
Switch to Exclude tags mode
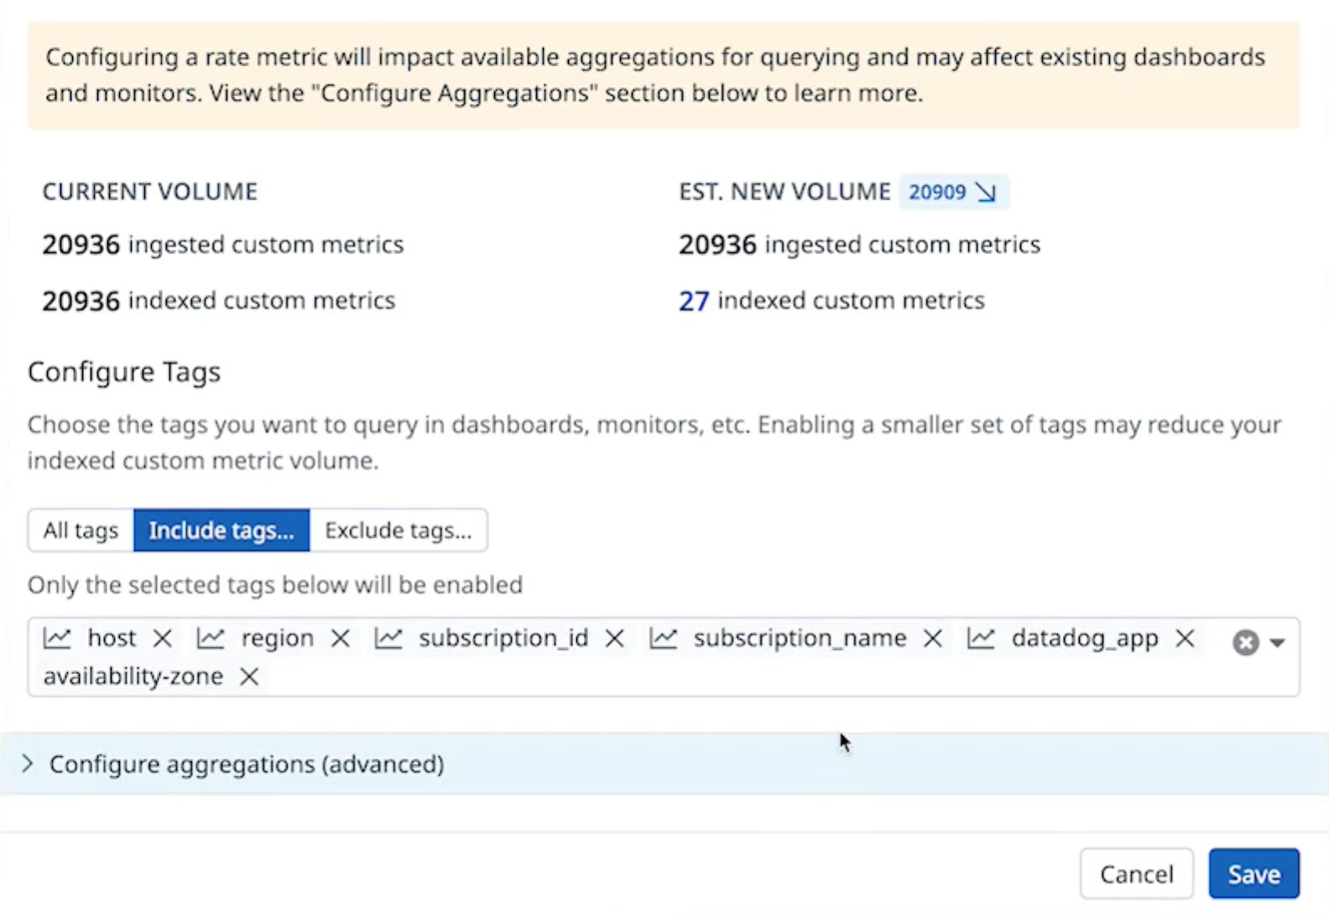pos(399,531)
